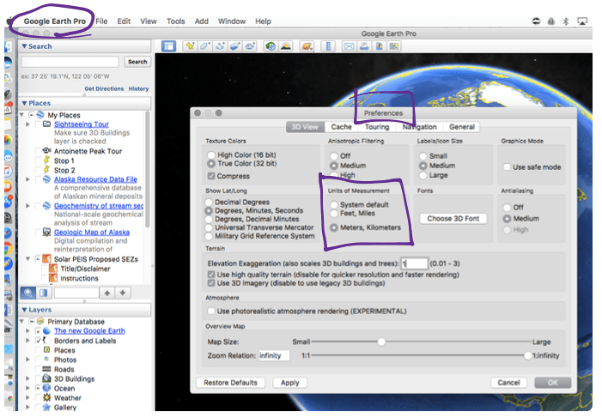This screenshot has width=602, height=418.
Task: Switch to the Cache tab
Action: (341, 127)
